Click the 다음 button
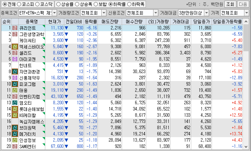This screenshot has width=251, height=151. (x=243, y=4)
